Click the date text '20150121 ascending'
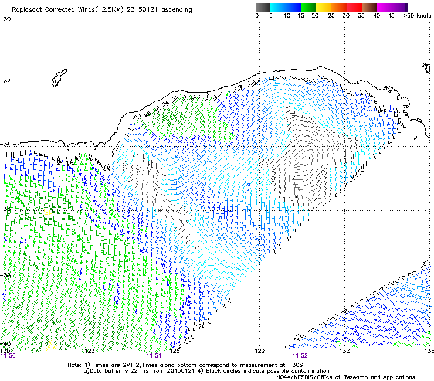 (159, 10)
